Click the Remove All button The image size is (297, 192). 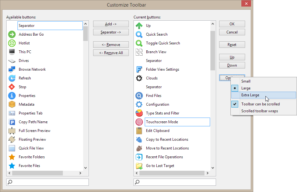tap(111, 53)
